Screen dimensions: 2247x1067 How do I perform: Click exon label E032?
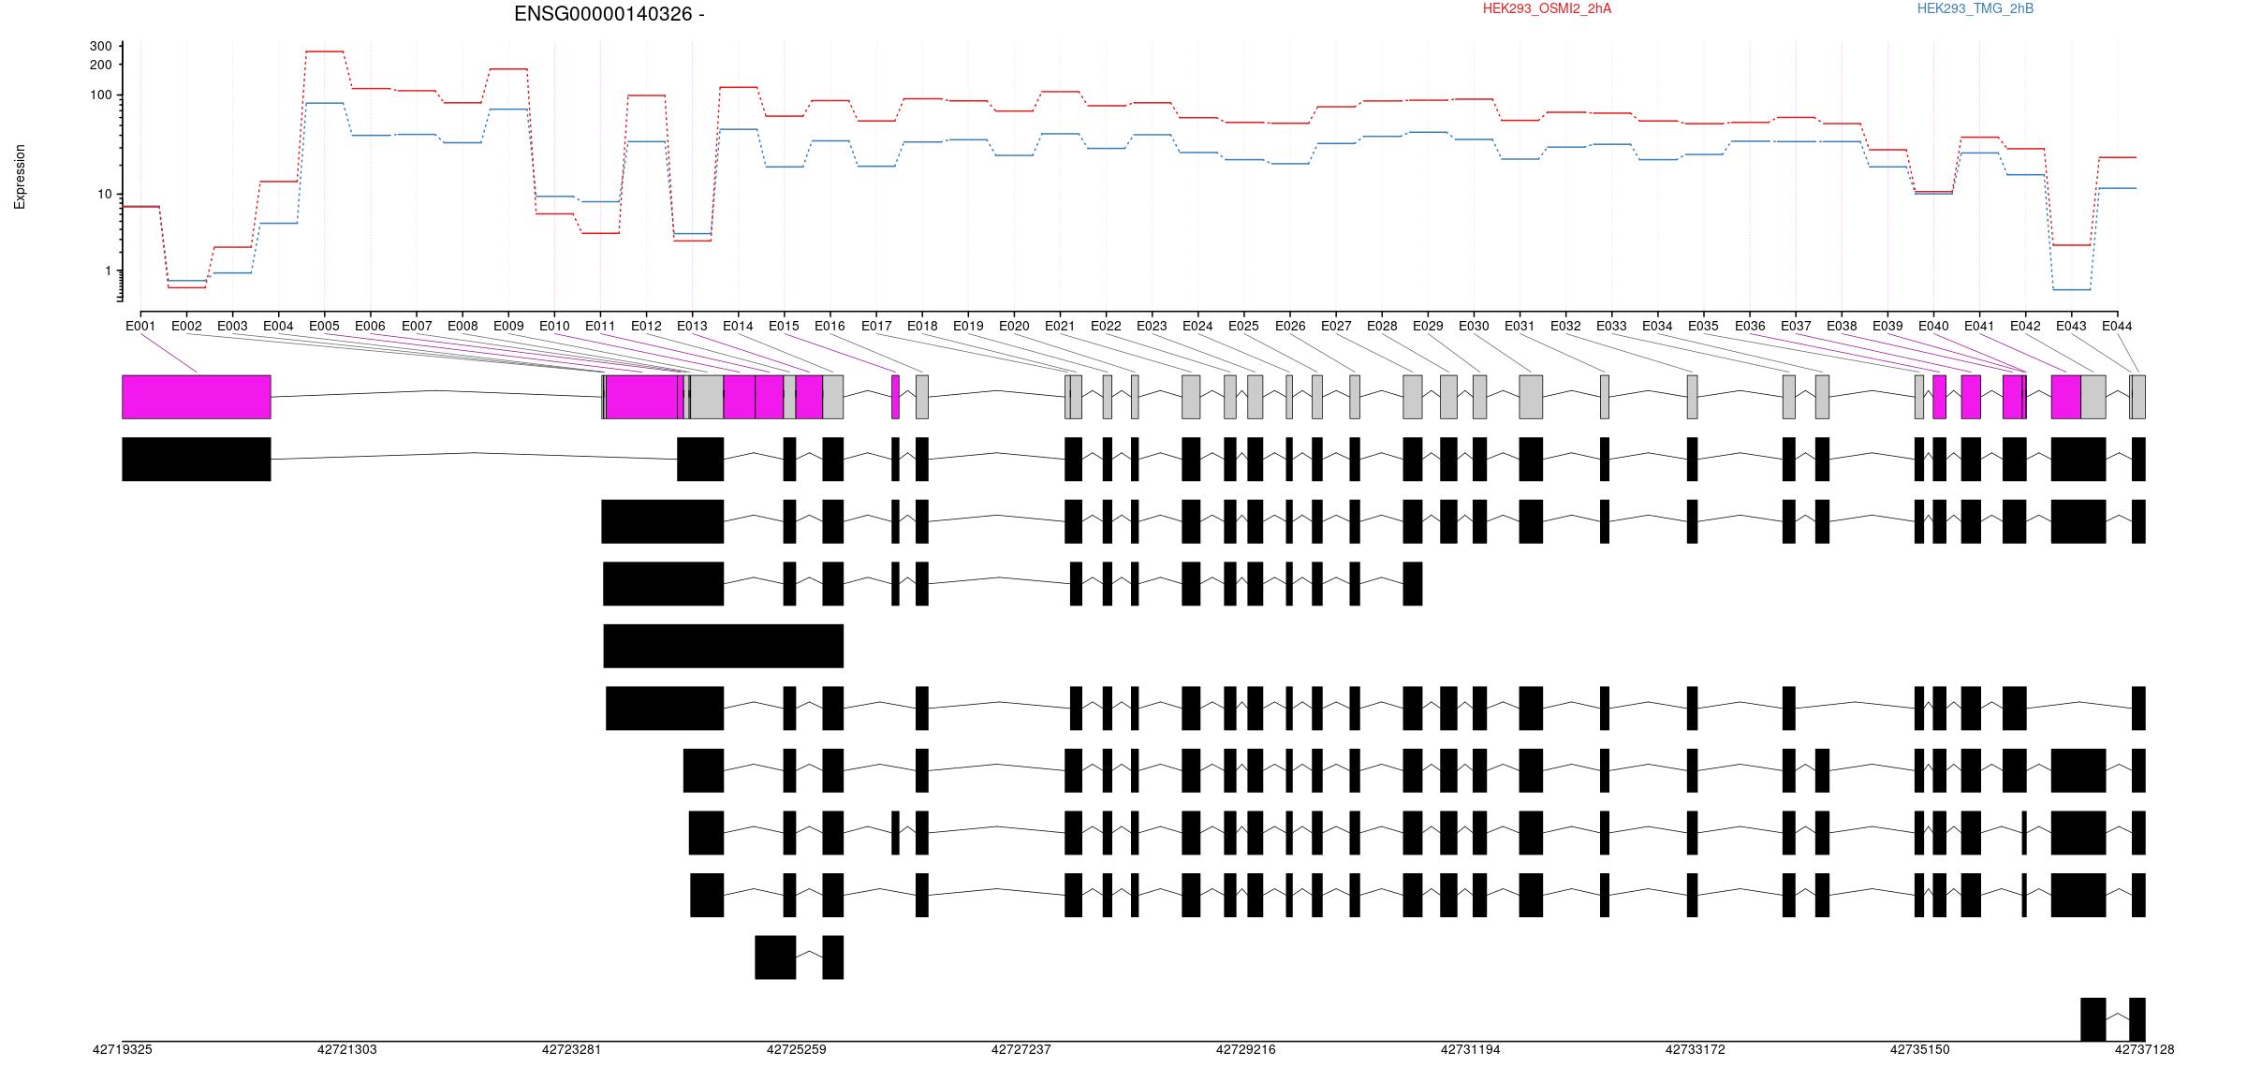(x=1565, y=326)
